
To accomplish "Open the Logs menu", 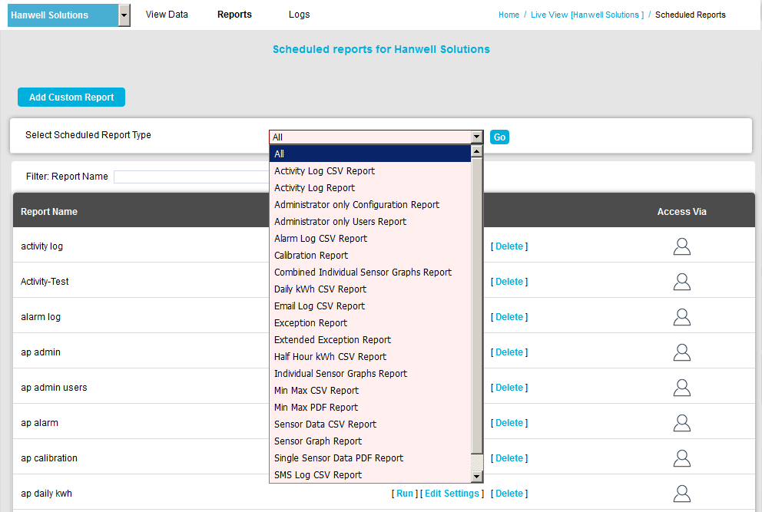I will pos(299,15).
